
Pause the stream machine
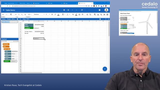(x=68, y=10)
